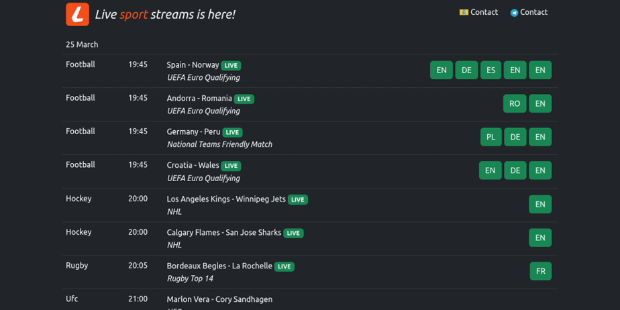Select FR stream for Bordeaux Begles - La Rochelle
Screen dimensions: 620x310
click(541, 271)
